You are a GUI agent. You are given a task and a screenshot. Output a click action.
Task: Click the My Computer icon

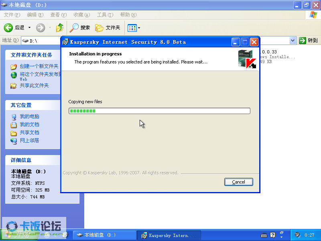[x=14, y=117]
